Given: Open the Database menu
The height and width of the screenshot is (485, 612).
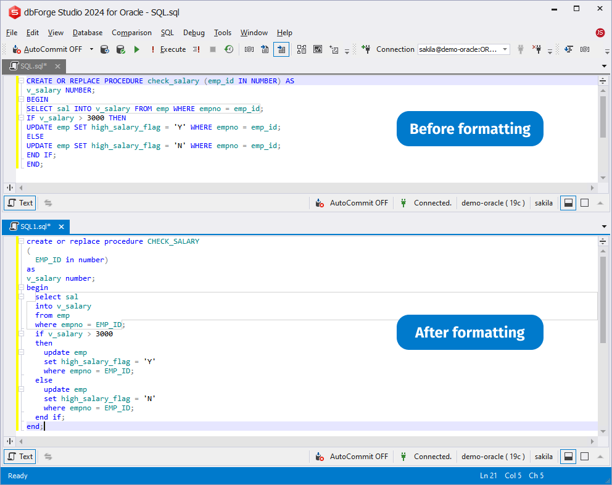Looking at the screenshot, I should [x=88, y=33].
